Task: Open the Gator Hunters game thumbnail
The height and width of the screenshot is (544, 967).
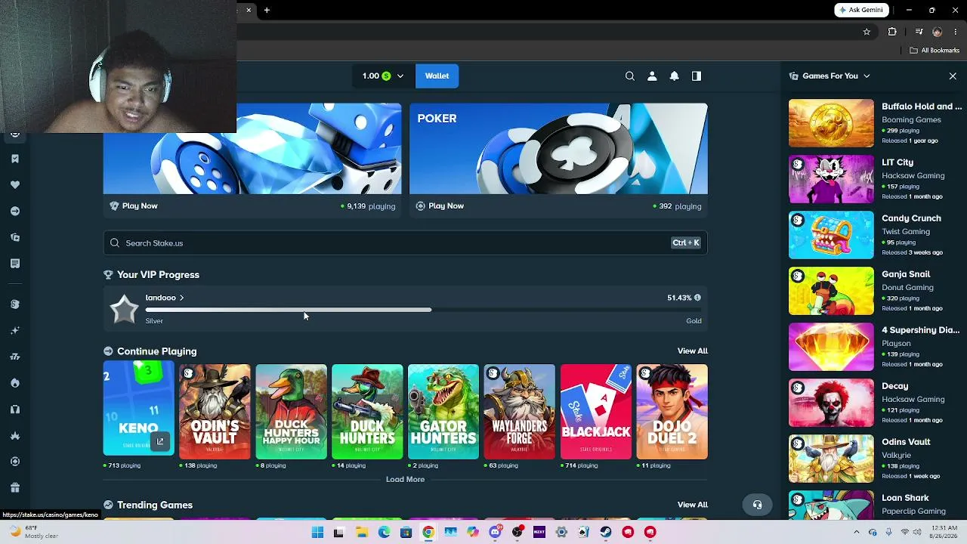Action: [x=443, y=412]
